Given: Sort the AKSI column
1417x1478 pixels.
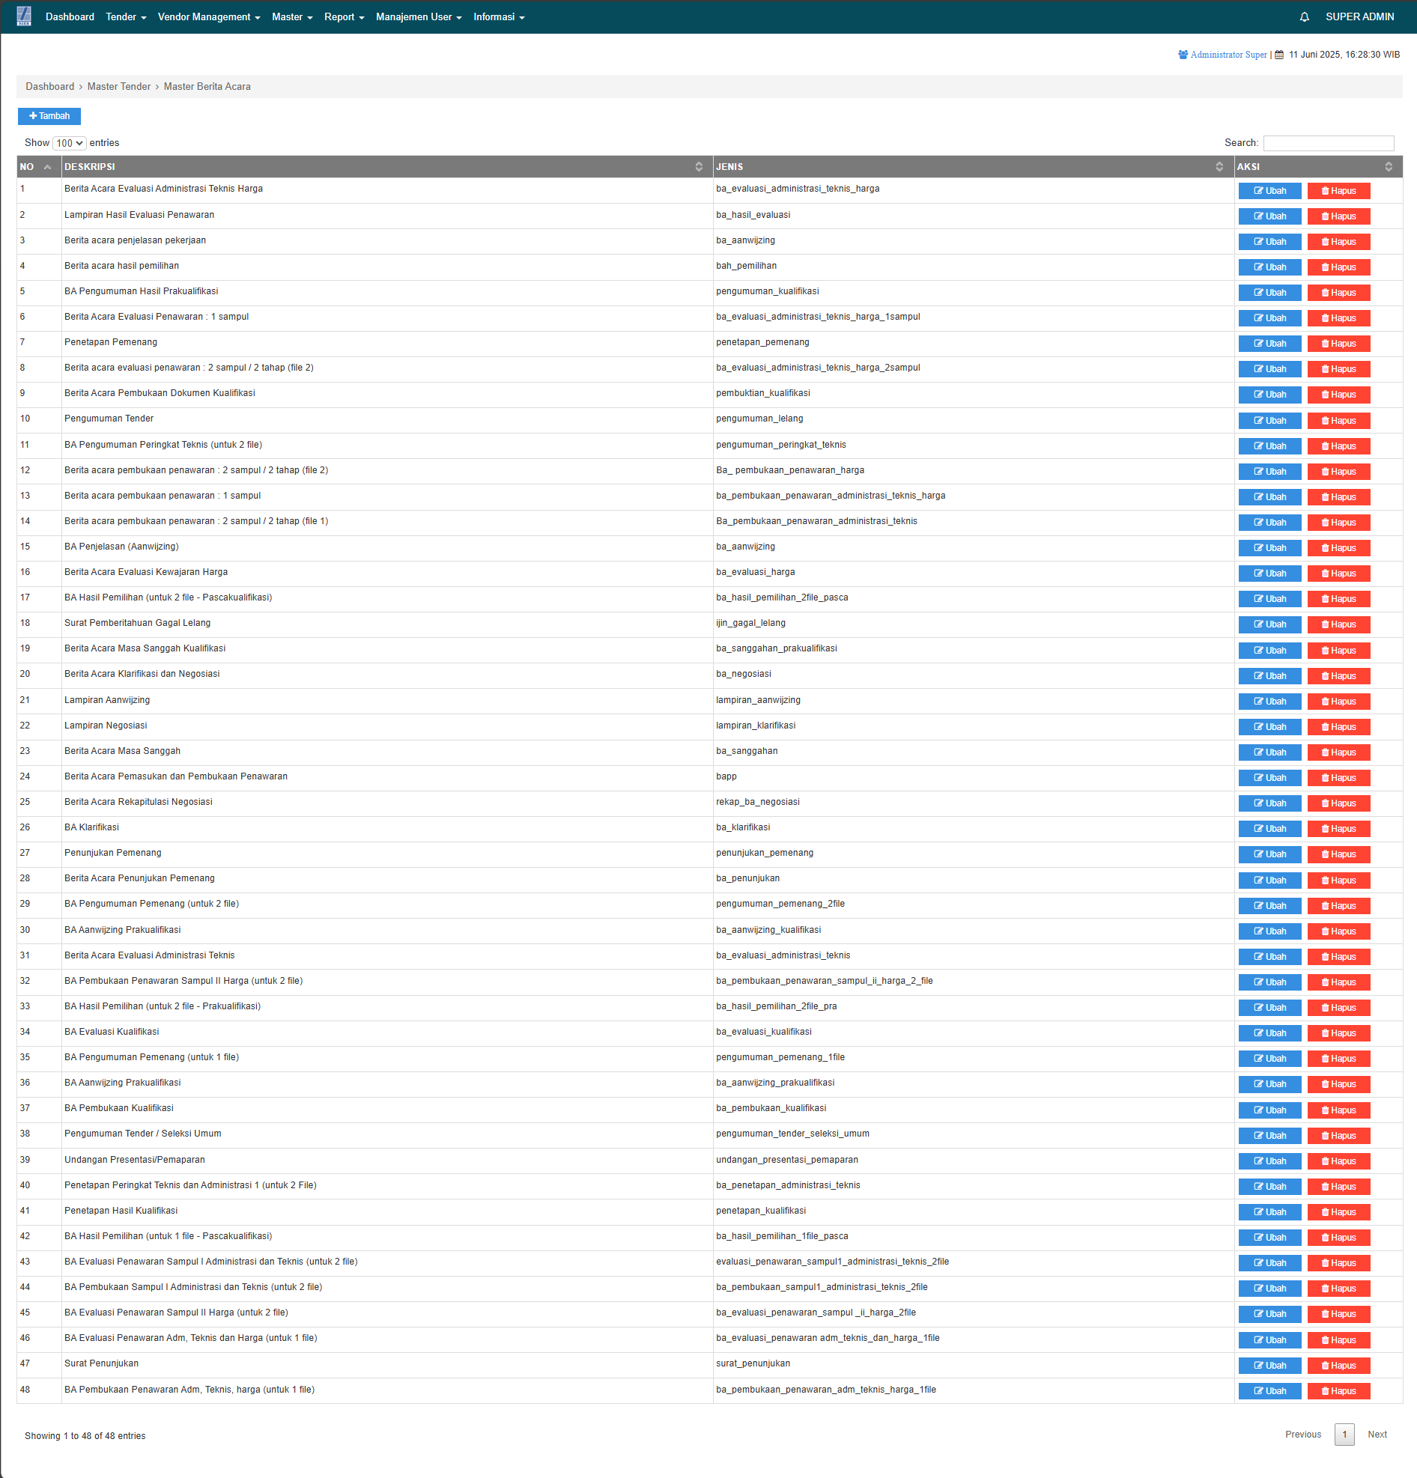Looking at the screenshot, I should [1388, 167].
